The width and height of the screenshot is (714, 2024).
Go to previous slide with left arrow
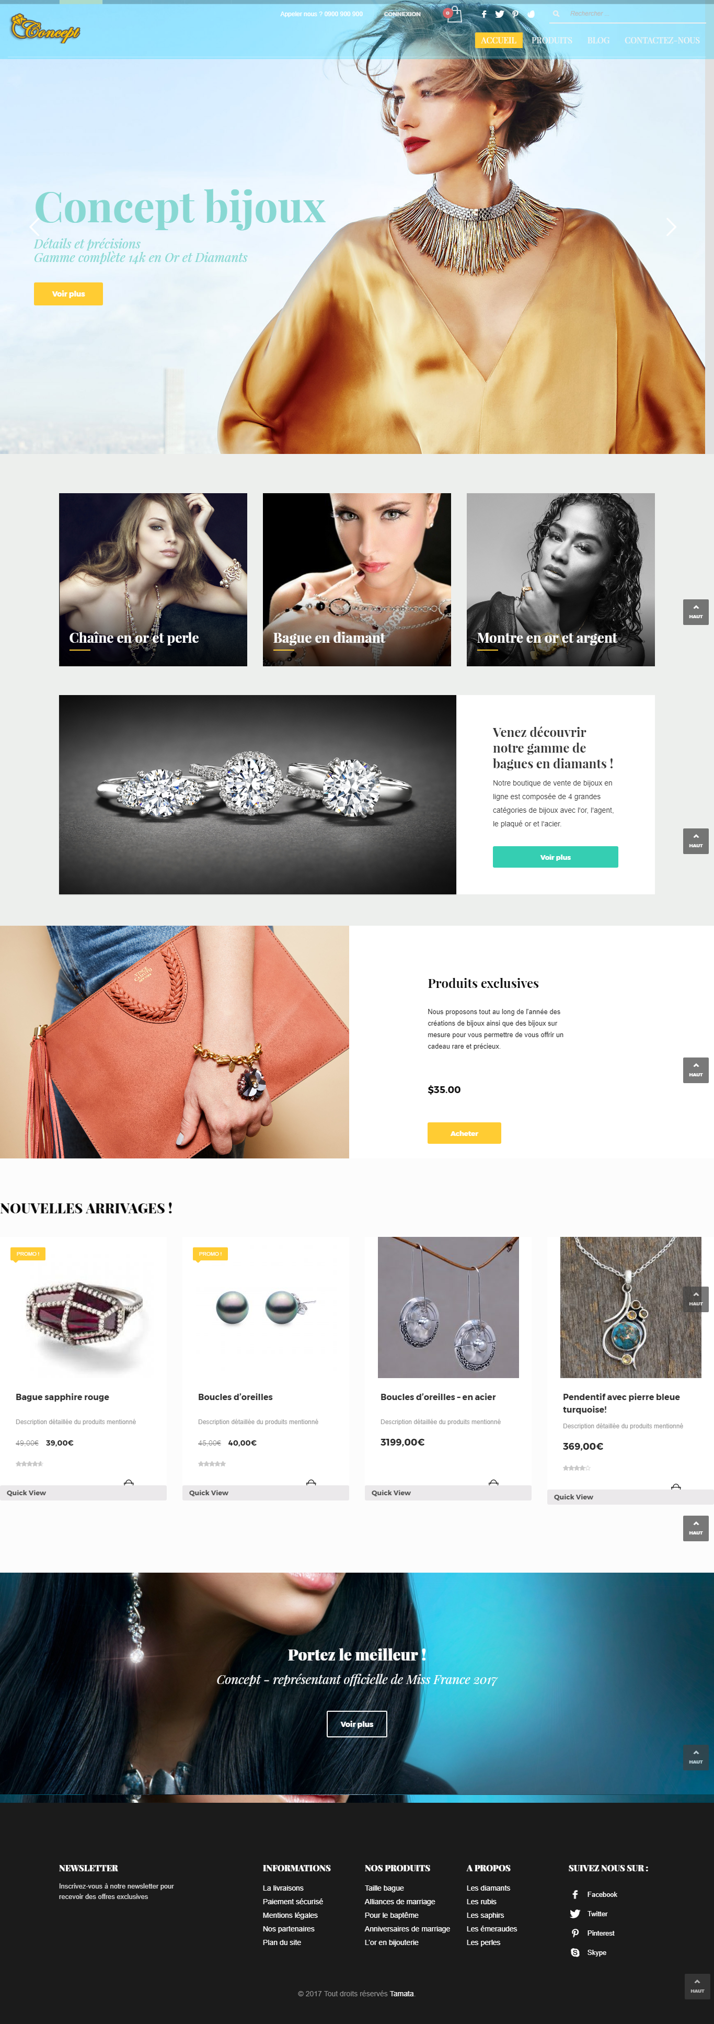click(34, 227)
